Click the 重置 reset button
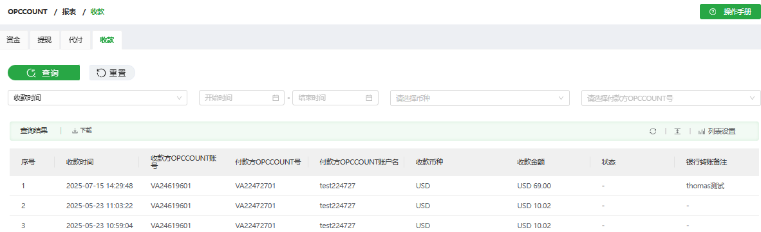Screen dimensions: 761x232 pos(112,73)
